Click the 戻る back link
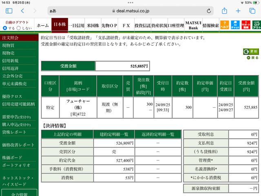 pyautogui.click(x=253, y=58)
